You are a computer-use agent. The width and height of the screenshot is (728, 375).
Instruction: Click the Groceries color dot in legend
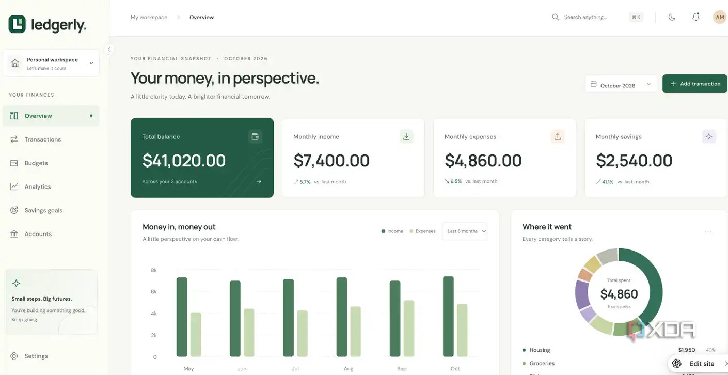click(524, 364)
